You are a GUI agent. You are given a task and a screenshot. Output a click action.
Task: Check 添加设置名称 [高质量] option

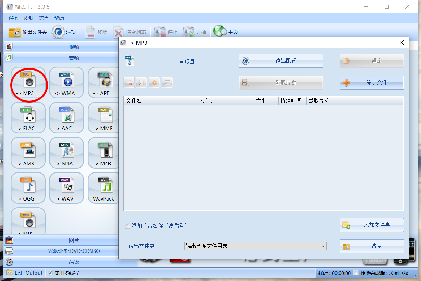[x=127, y=226]
